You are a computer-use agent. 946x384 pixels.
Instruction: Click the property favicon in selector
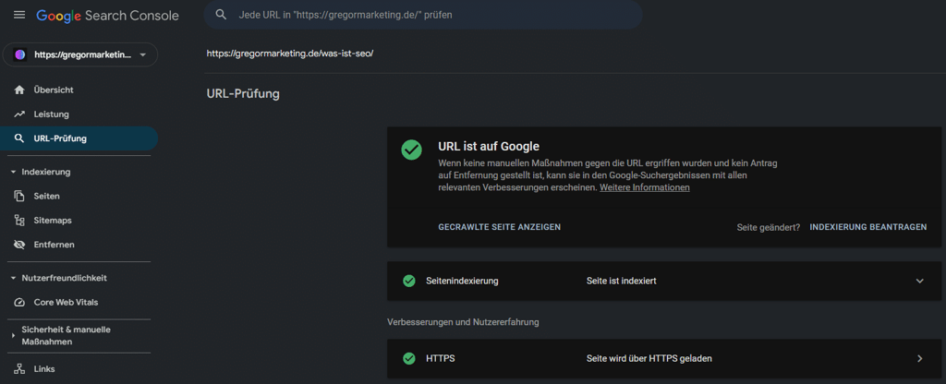20,54
